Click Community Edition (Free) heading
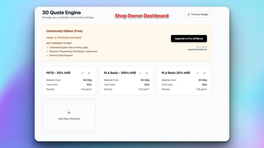Viewport: 264px width, 148px height. 64,31
